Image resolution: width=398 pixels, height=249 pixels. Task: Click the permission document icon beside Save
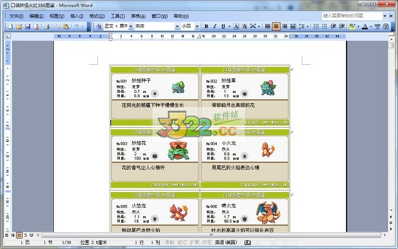[36, 26]
